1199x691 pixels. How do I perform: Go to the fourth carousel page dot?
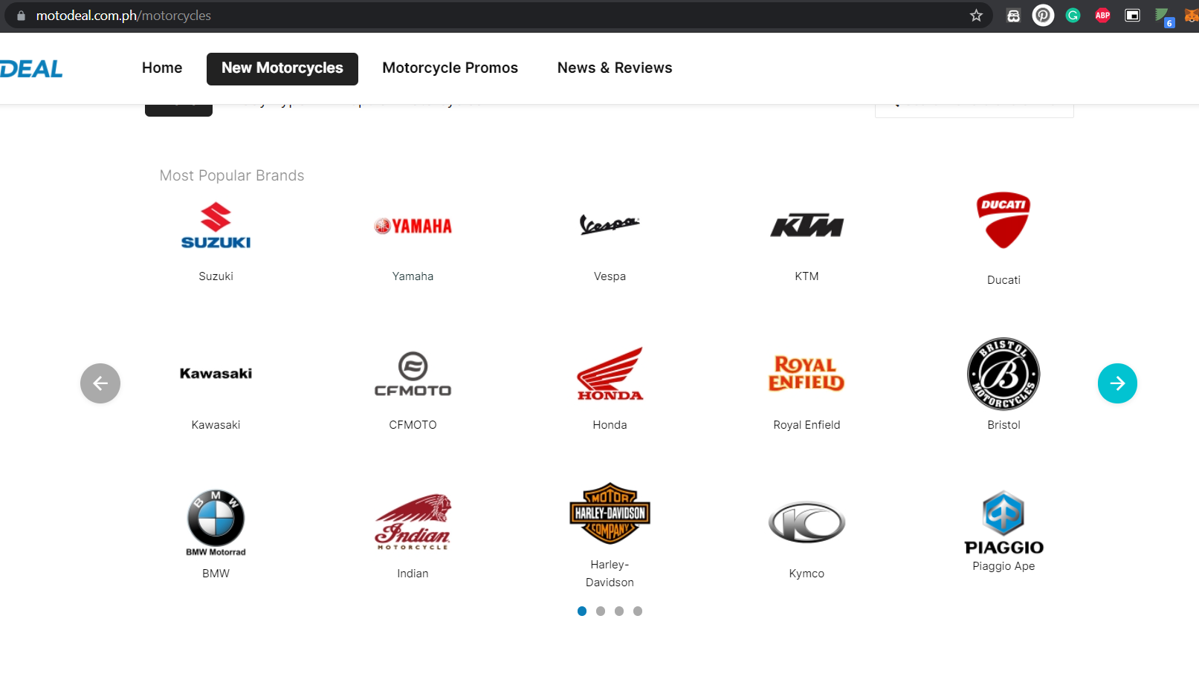coord(638,611)
